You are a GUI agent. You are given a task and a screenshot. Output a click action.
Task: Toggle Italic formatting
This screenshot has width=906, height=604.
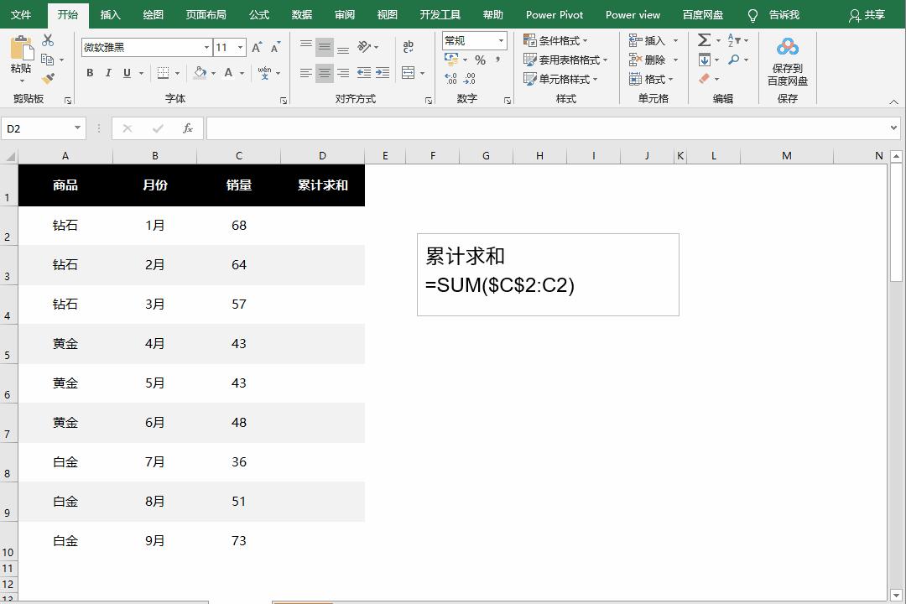(108, 73)
